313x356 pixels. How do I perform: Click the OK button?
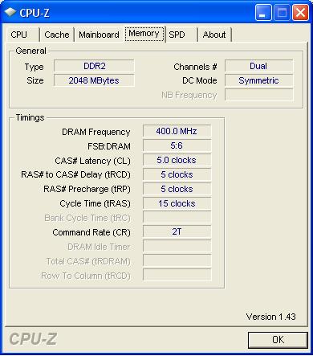tap(278, 340)
